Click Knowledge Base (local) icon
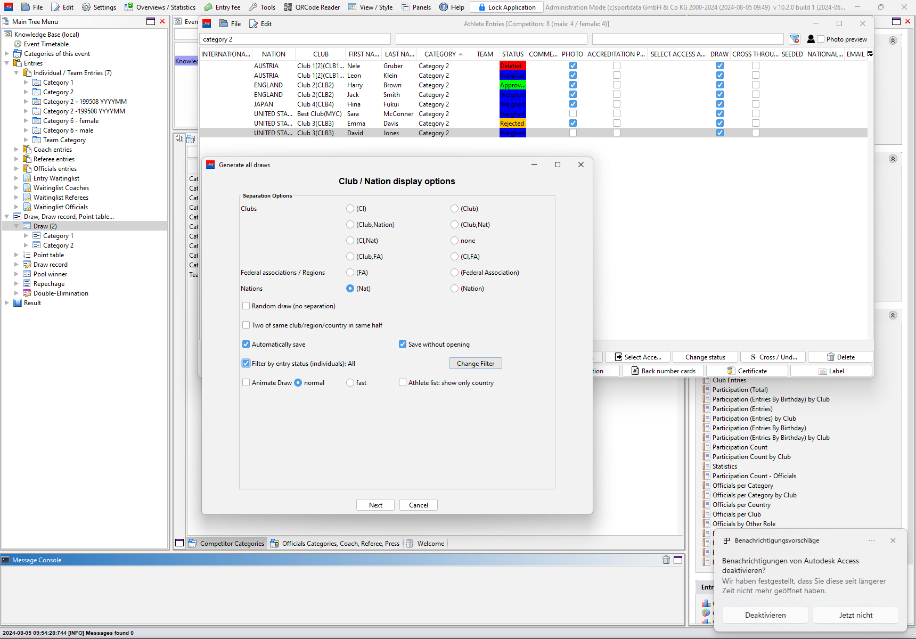The image size is (916, 639). point(8,35)
